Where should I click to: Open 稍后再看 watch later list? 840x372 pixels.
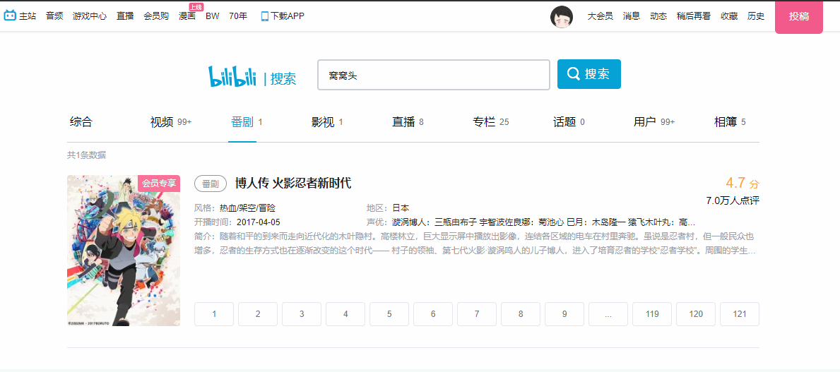point(694,16)
